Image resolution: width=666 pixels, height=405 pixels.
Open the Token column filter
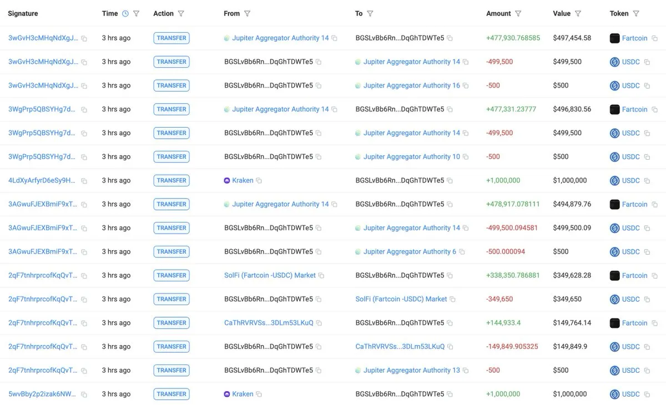(x=636, y=13)
